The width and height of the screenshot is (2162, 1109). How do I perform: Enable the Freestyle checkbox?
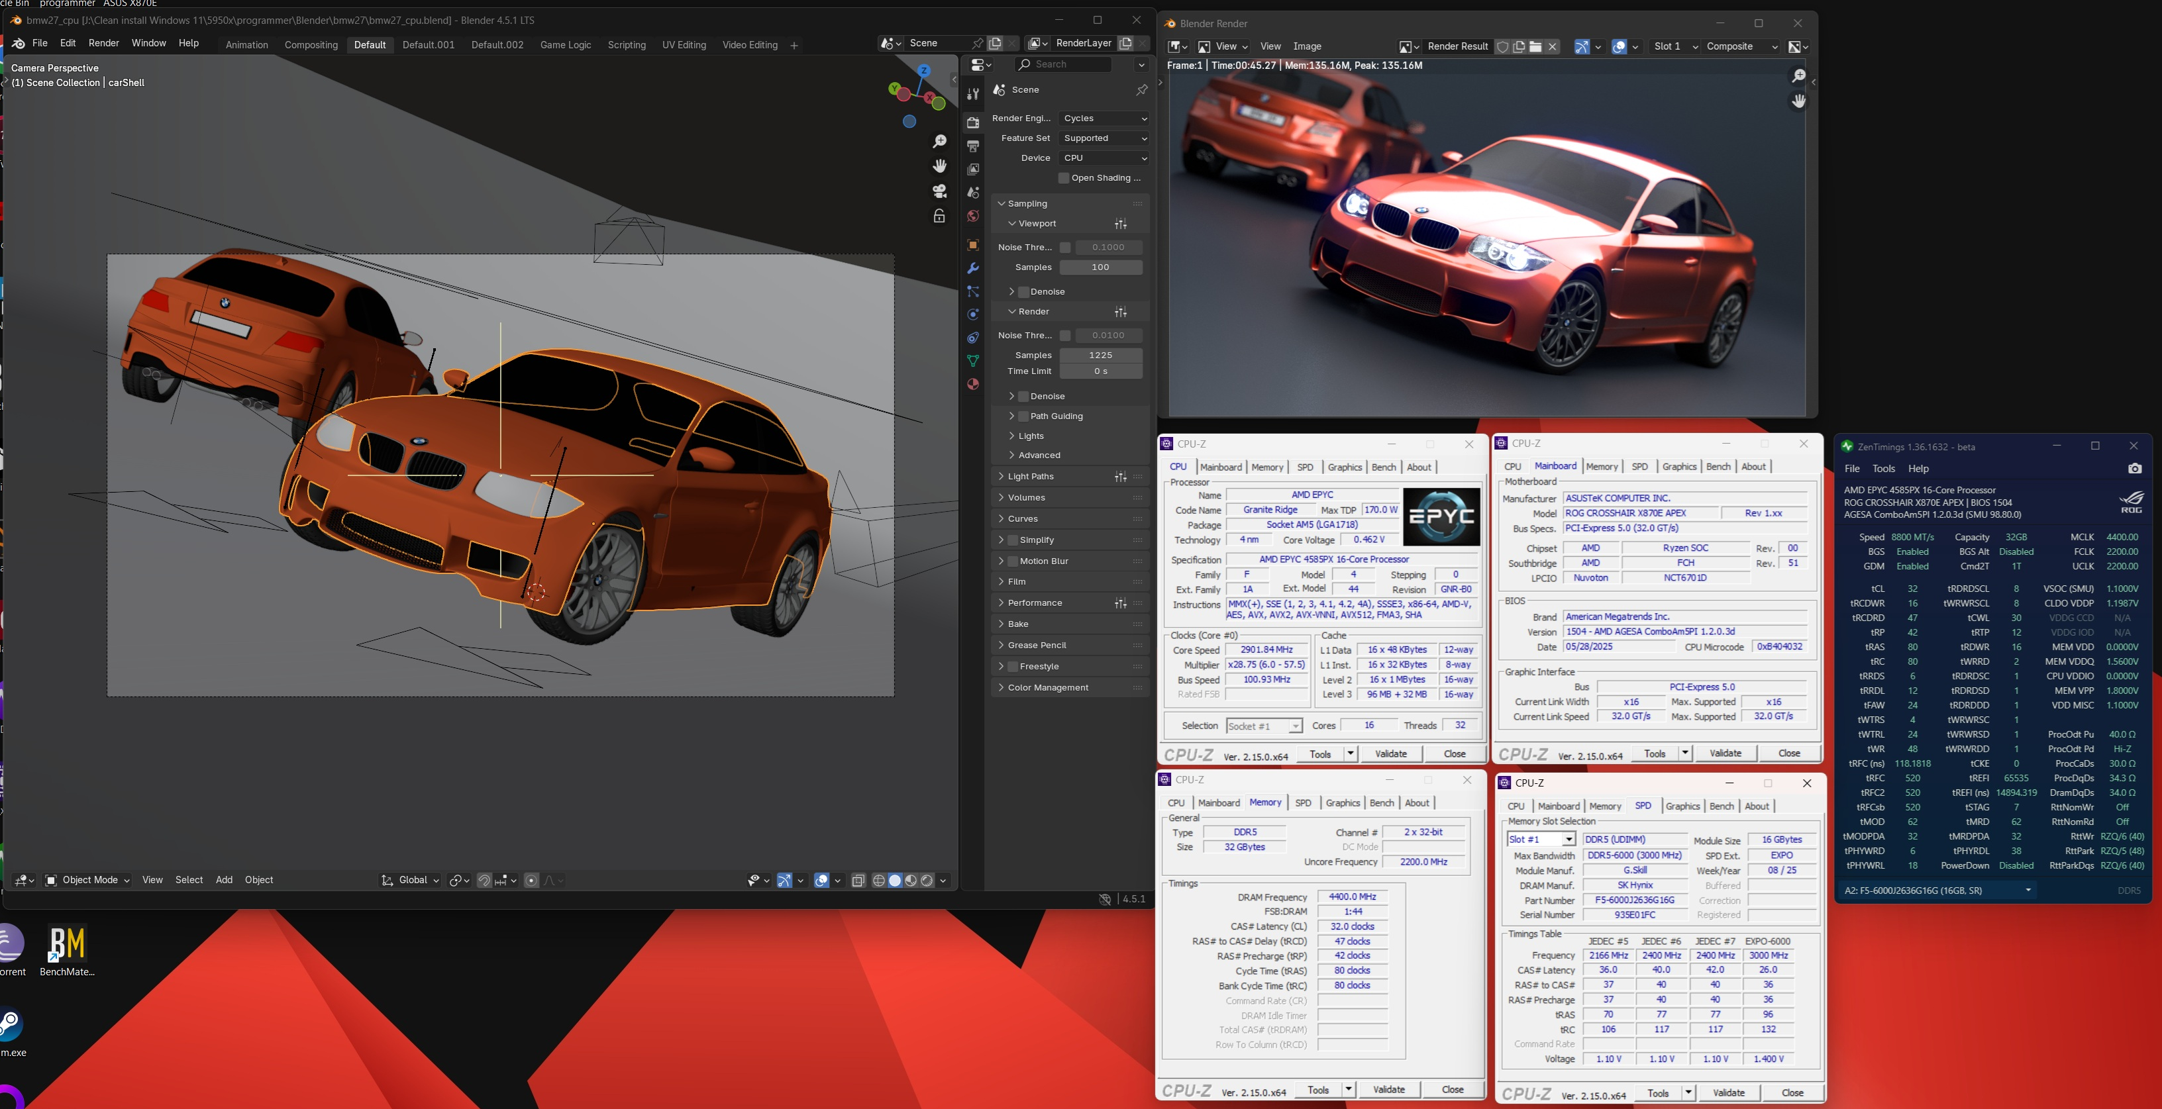[1013, 667]
